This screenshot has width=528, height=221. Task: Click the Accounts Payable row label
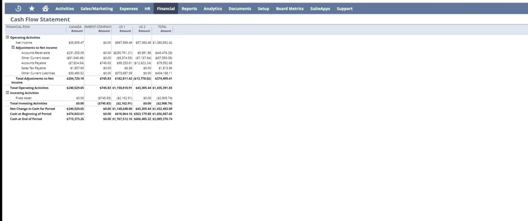[34, 63]
